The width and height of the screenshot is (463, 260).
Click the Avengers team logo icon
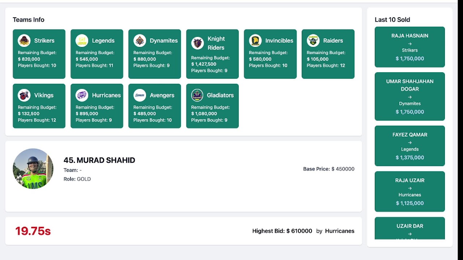140,95
